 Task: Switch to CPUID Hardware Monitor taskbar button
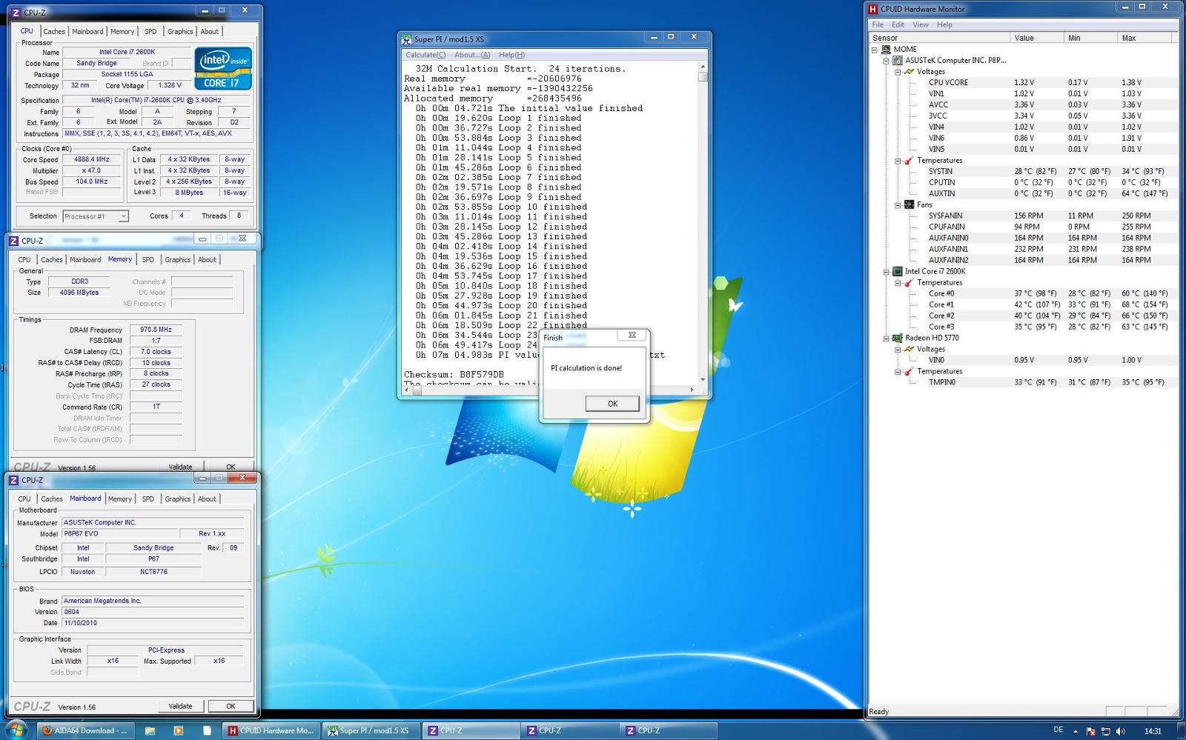[x=271, y=730]
